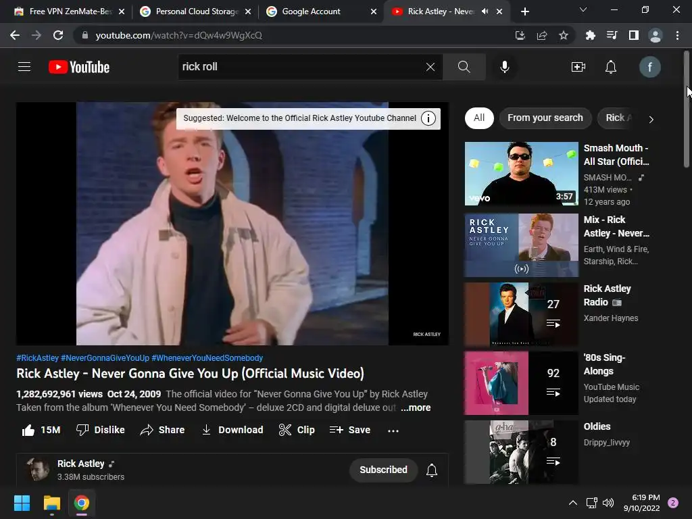Open the Create video icon
The image size is (692, 519).
[578, 67]
